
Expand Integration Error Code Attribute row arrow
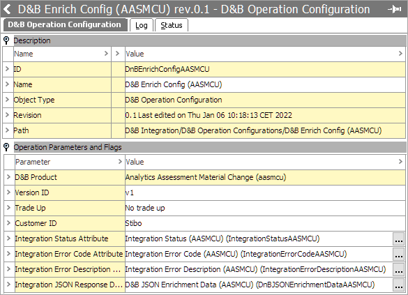(8, 254)
